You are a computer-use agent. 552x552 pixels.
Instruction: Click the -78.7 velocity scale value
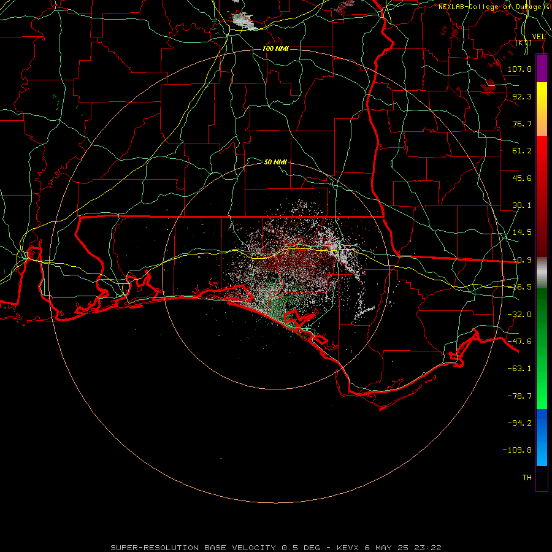[x=519, y=396]
